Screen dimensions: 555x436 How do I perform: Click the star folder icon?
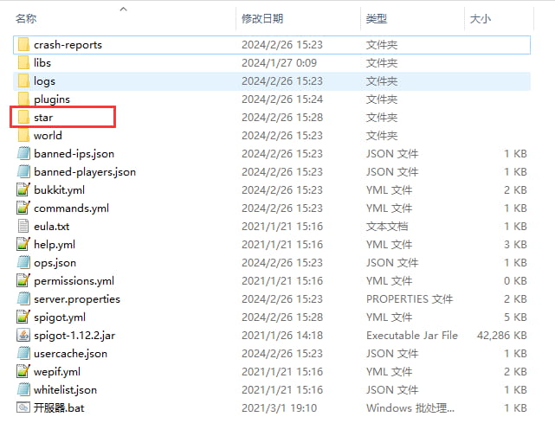click(23, 117)
